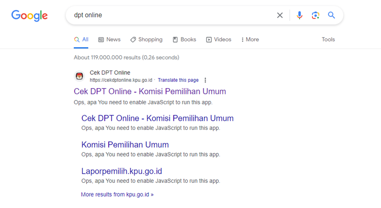Image resolution: width=381 pixels, height=208 pixels.
Task: Switch to the Shopping tab
Action: click(x=146, y=40)
